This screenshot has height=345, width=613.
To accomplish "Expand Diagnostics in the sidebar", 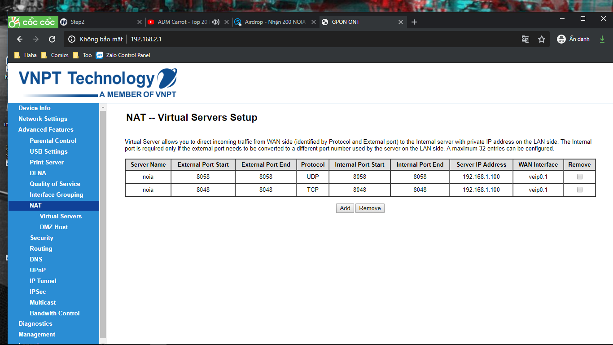I will click(35, 323).
